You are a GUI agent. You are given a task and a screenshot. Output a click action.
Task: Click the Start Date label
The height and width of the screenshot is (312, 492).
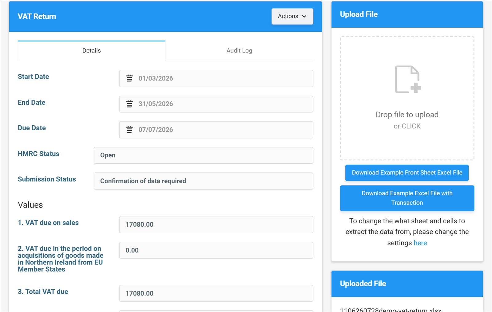pos(33,76)
